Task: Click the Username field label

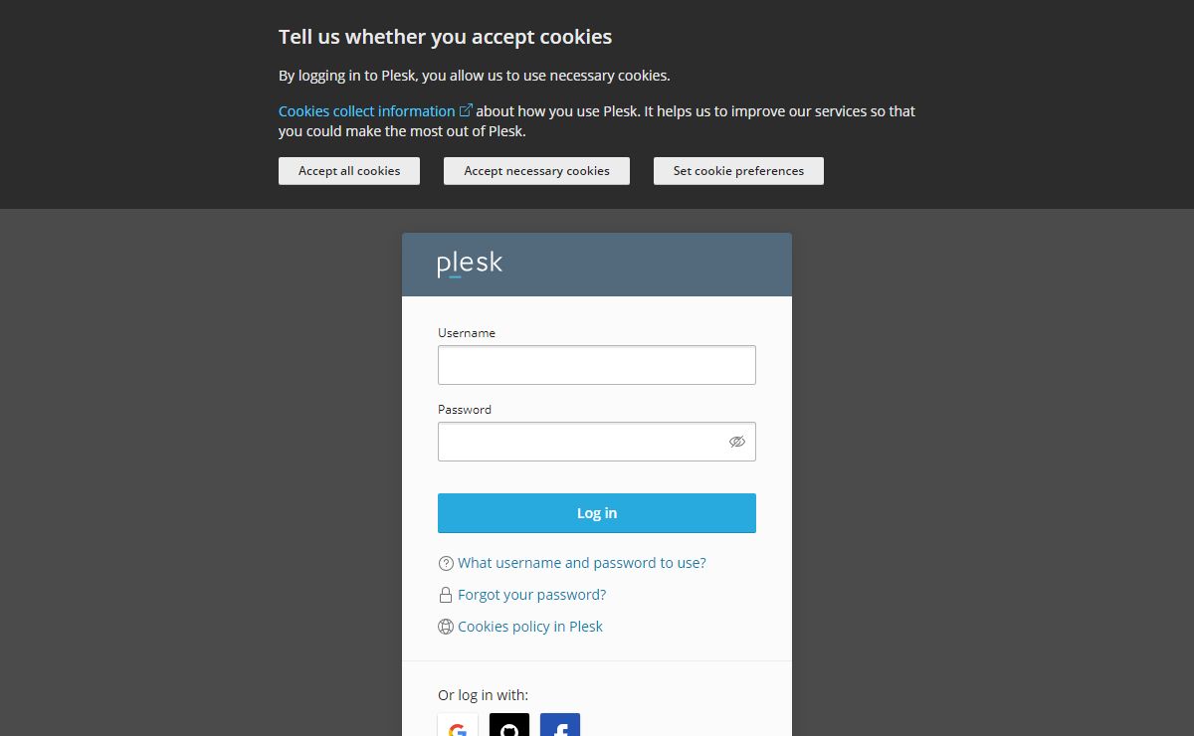Action: [467, 333]
